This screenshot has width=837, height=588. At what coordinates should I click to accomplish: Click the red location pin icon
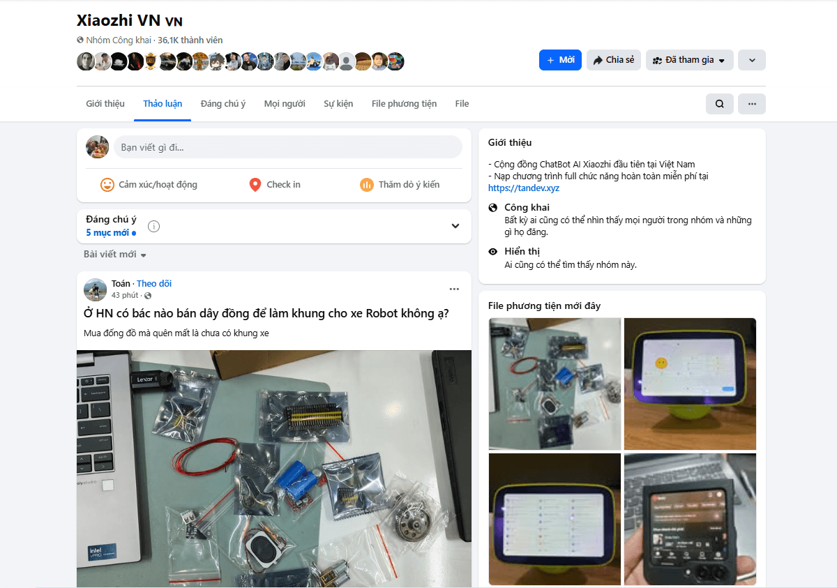click(255, 185)
